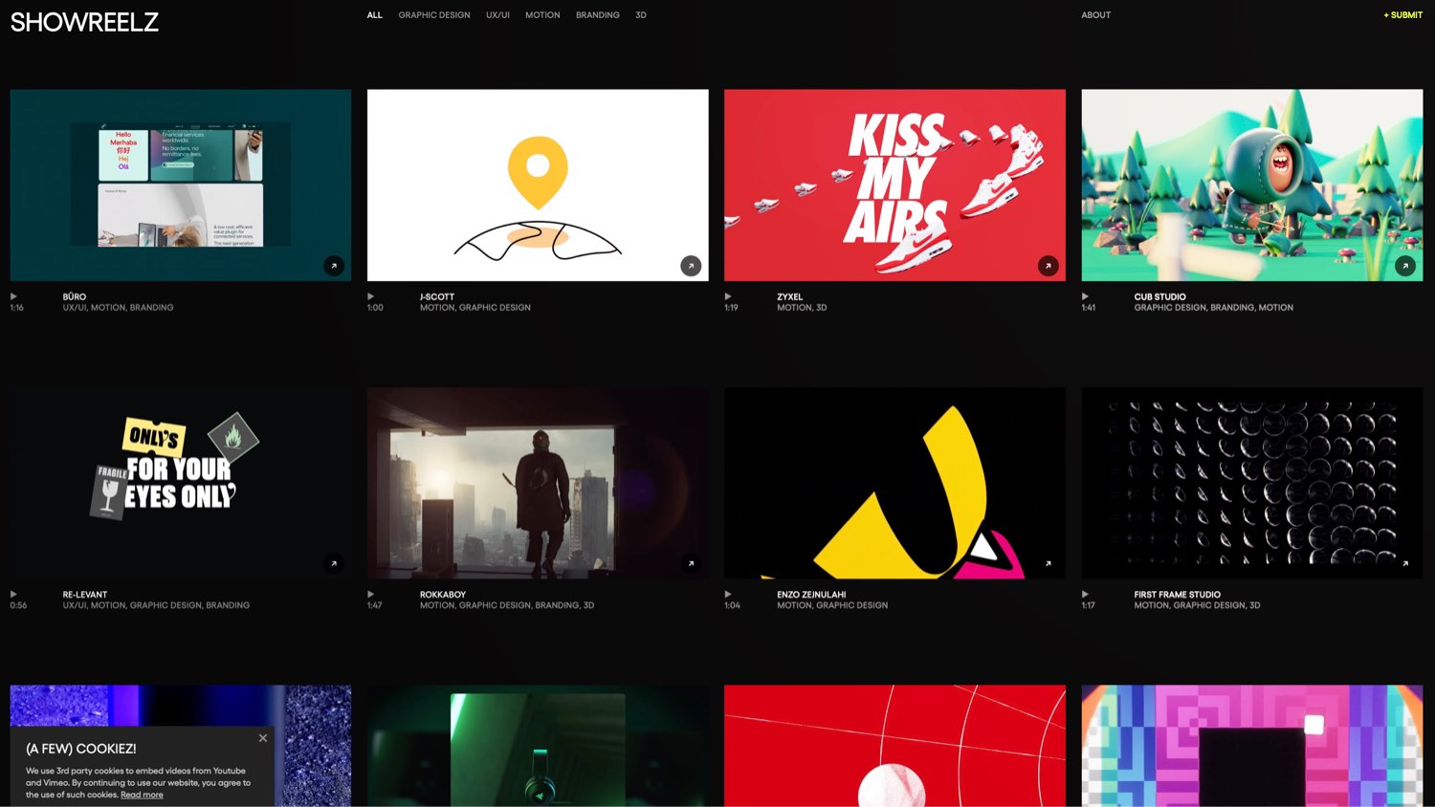Click the ENZO ZEJNULAHI title text
Viewport: 1435px width, 807px height.
[x=811, y=594]
